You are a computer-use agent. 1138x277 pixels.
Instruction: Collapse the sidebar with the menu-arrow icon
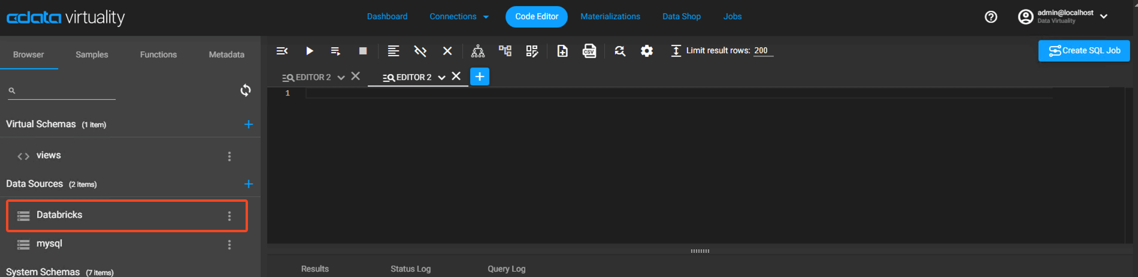[282, 51]
